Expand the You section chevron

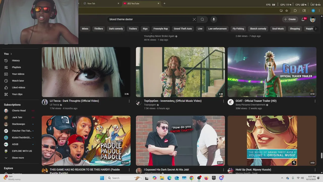11,54
